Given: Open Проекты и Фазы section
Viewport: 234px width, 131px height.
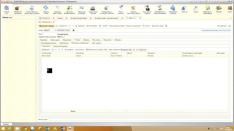Looking at the screenshot, I should [46, 10].
